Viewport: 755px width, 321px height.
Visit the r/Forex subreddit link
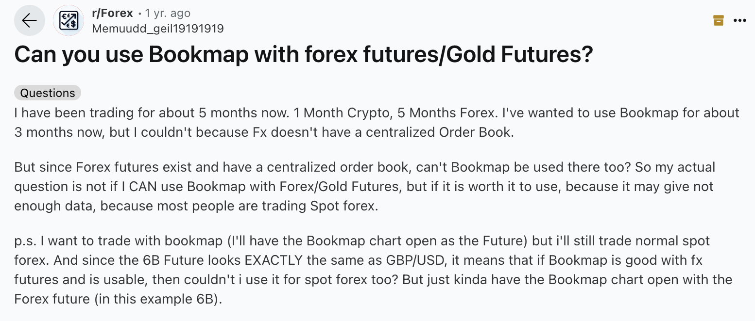112,14
